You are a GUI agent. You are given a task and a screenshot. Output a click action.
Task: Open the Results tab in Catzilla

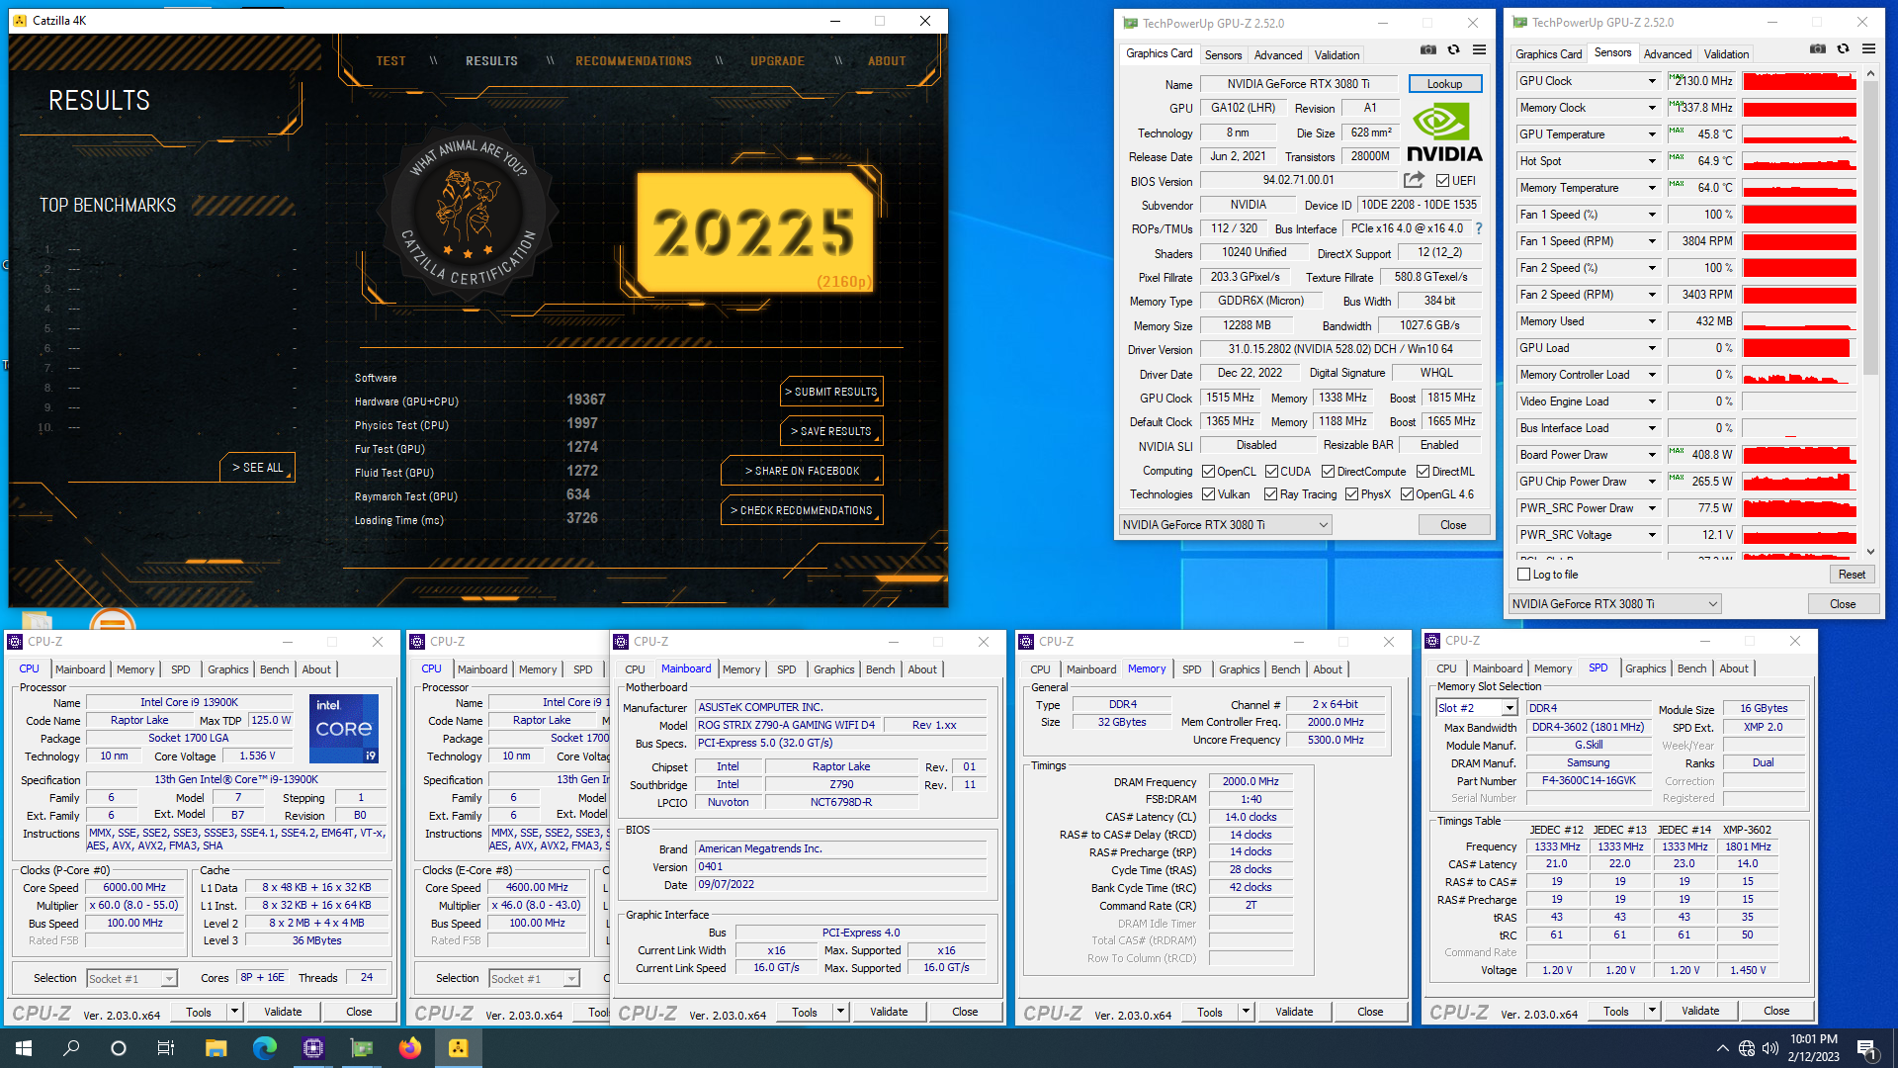point(491,61)
